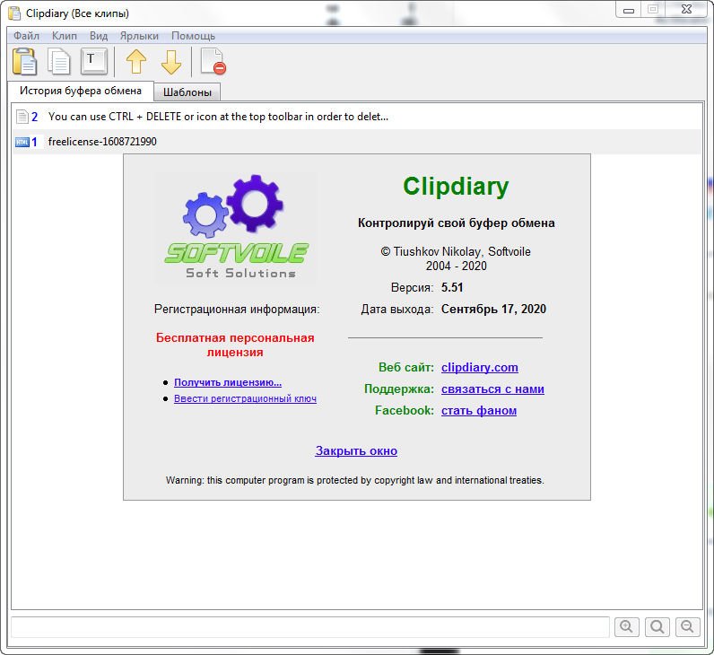Click the delete clip icon in toolbar
The width and height of the screenshot is (714, 655).
[213, 61]
